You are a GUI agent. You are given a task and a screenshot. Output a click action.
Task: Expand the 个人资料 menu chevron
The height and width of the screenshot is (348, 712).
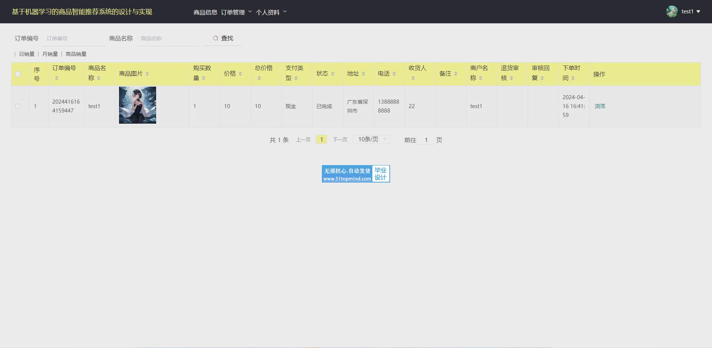[x=285, y=12]
